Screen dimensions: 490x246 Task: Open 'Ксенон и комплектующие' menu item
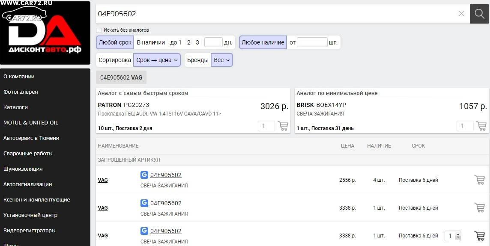coord(36,199)
